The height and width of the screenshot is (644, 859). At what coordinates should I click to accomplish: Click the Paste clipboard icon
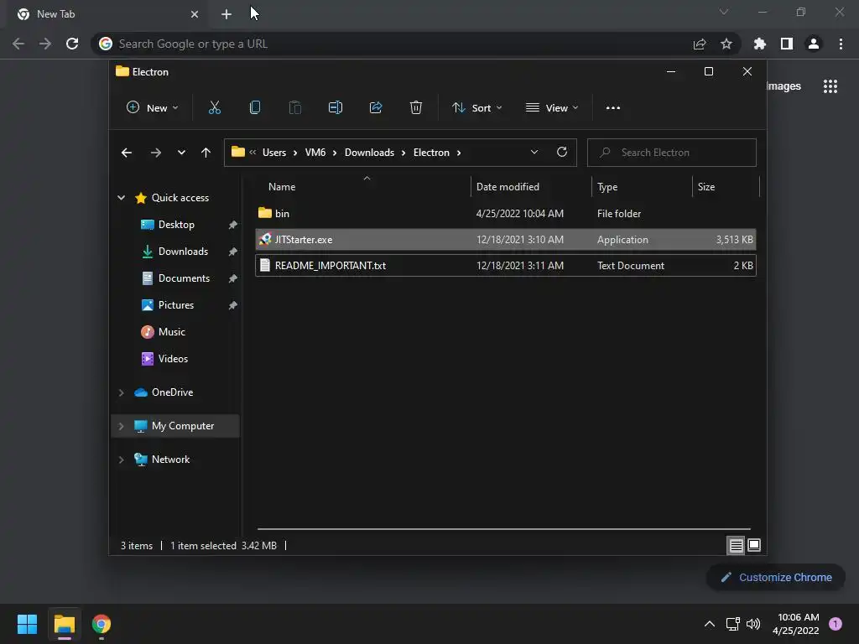tap(294, 108)
